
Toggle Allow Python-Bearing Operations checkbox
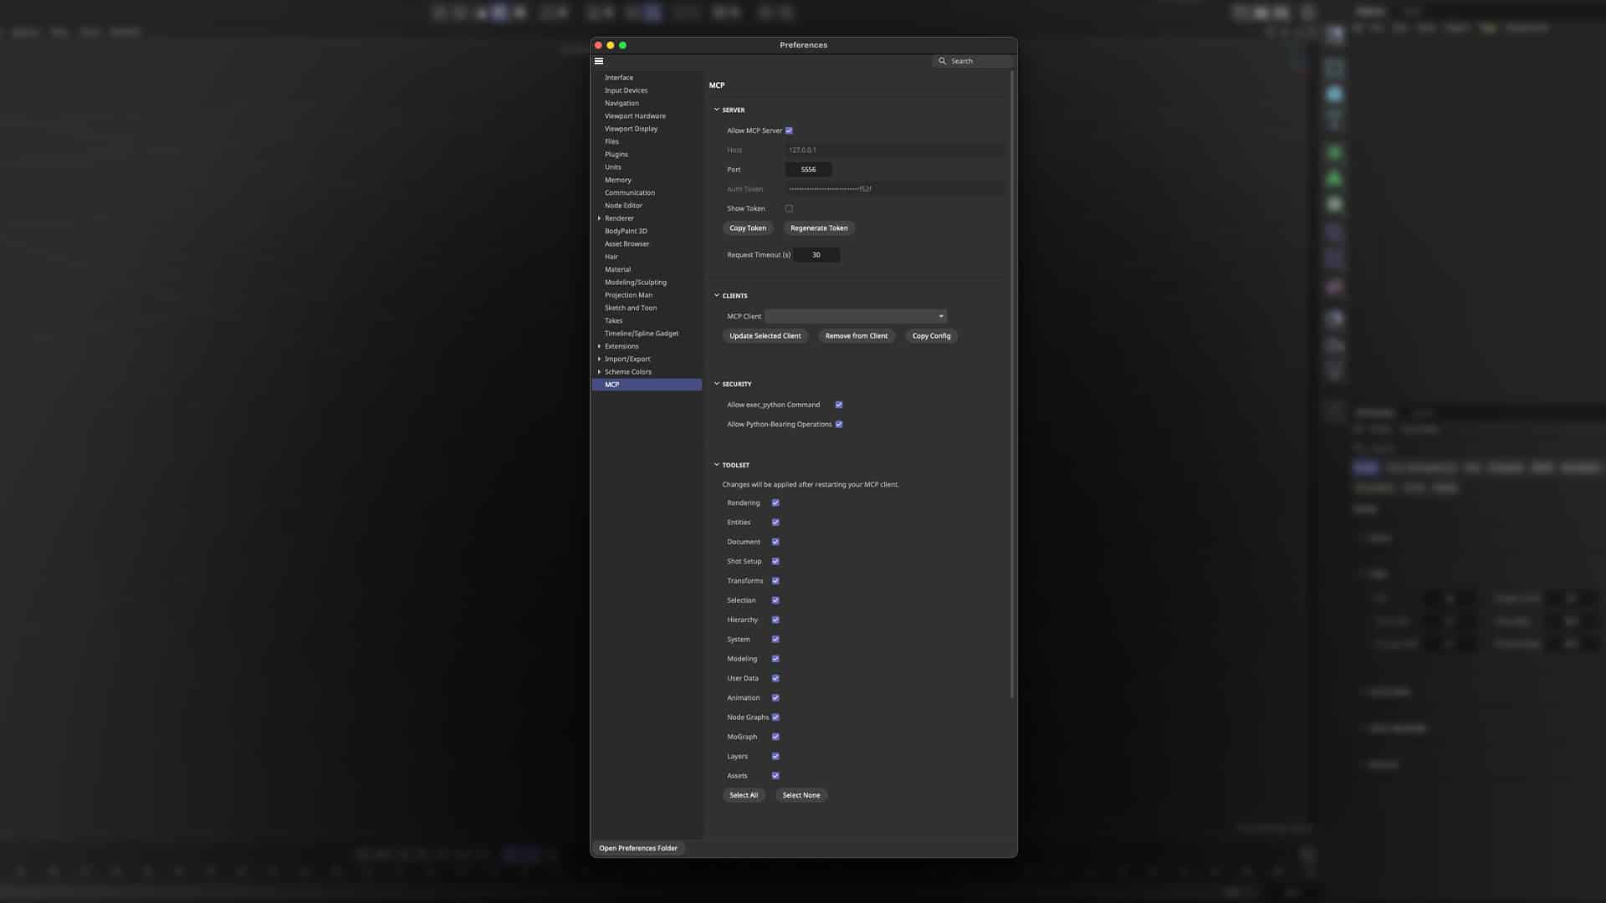click(x=839, y=424)
